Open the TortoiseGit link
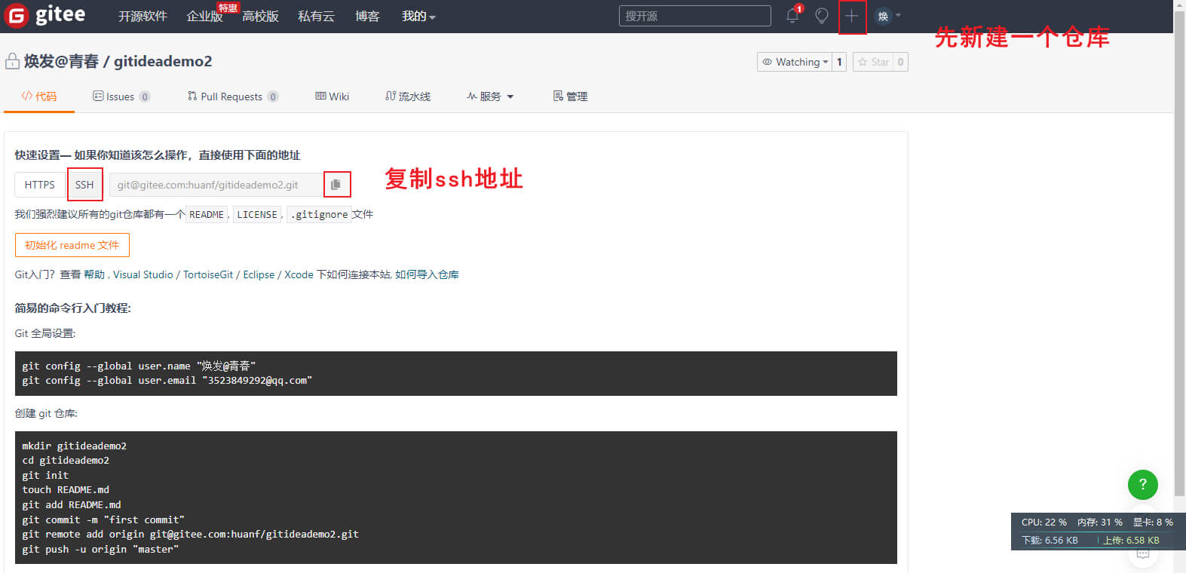The width and height of the screenshot is (1186, 573). pos(208,274)
